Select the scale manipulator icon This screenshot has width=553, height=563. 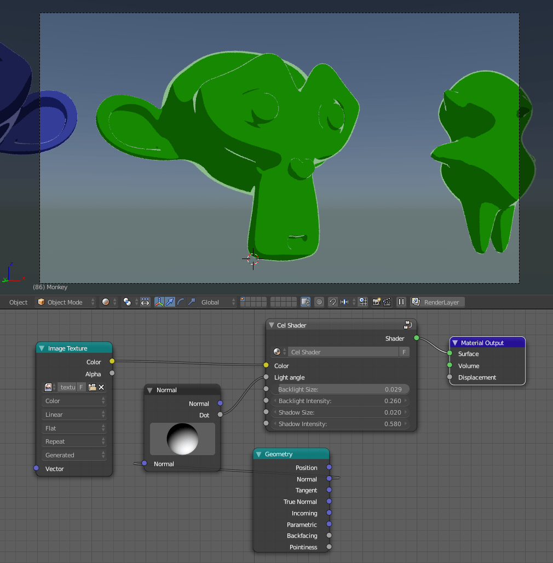(x=193, y=302)
